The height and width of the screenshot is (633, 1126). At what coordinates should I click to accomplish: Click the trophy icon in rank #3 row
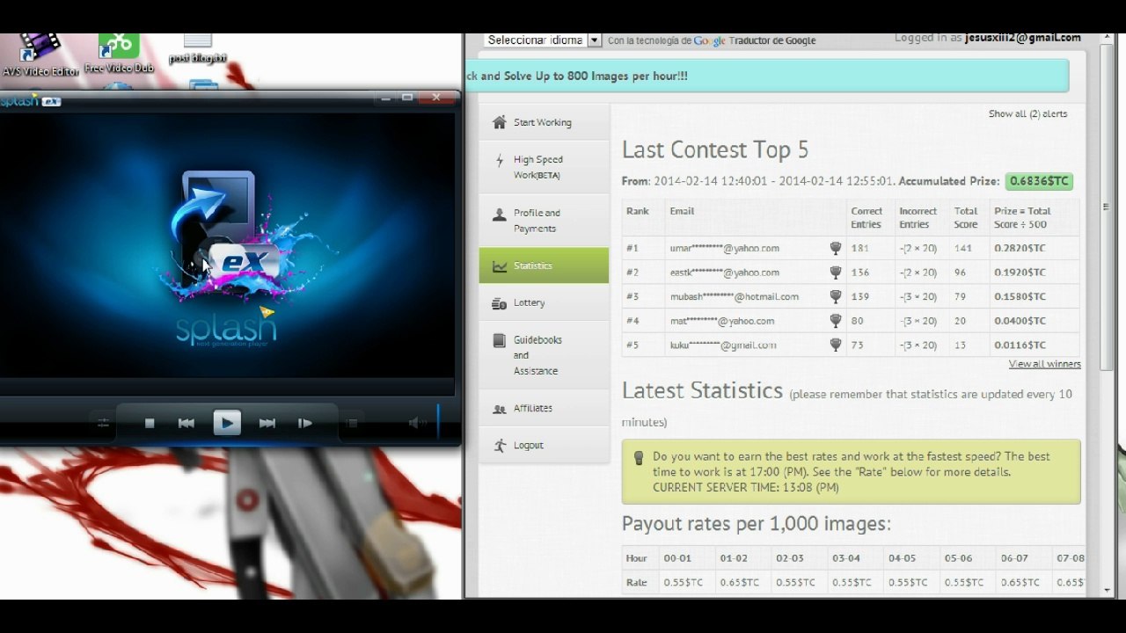point(836,297)
